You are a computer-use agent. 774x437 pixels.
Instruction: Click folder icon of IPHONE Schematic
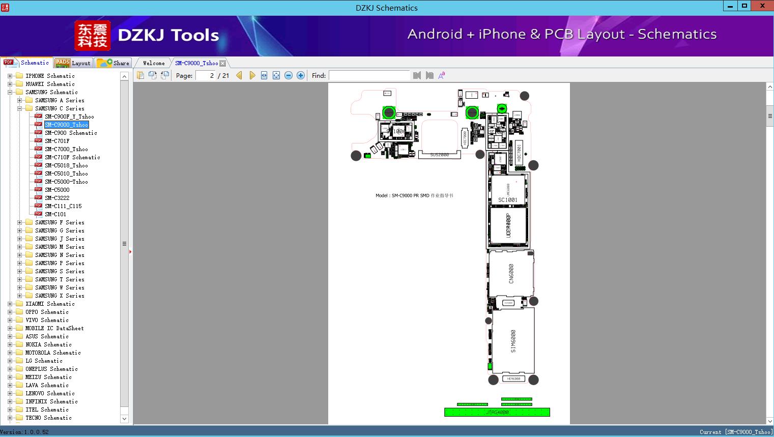click(x=19, y=76)
